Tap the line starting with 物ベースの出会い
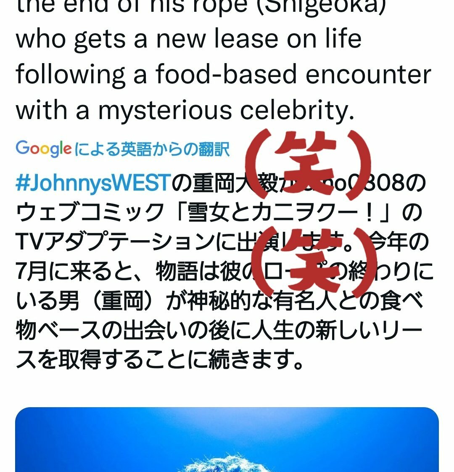The width and height of the screenshot is (454, 472). (219, 330)
